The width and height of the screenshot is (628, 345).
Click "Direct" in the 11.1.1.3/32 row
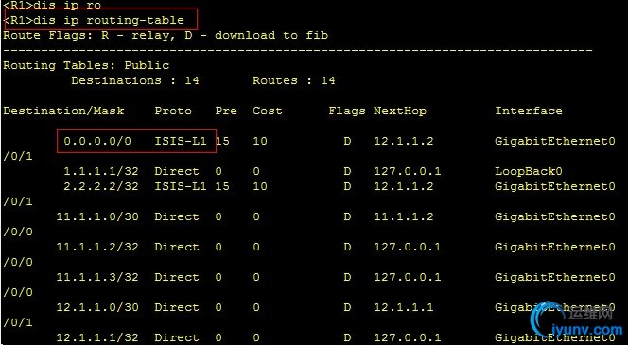(177, 277)
